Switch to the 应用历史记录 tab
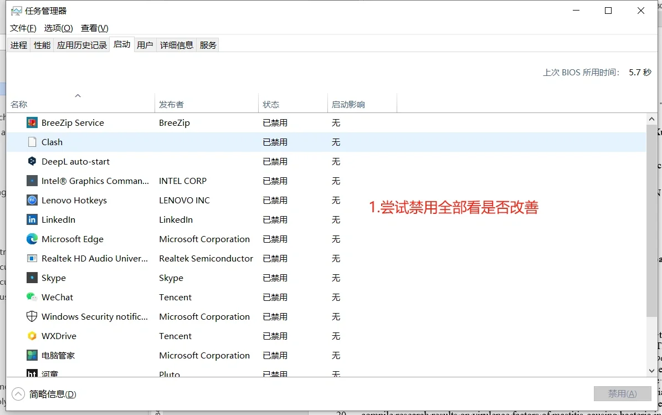This screenshot has width=662, height=415. coord(82,45)
